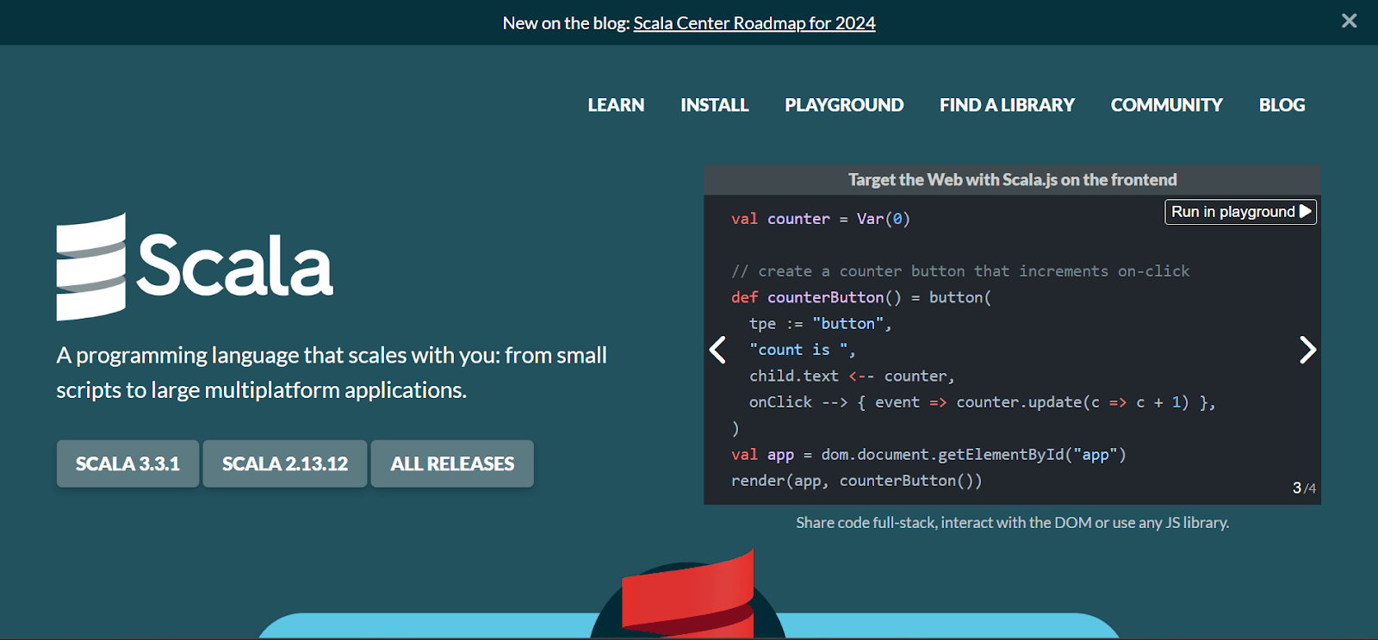Download SCALA 3.3.1 release

[127, 463]
